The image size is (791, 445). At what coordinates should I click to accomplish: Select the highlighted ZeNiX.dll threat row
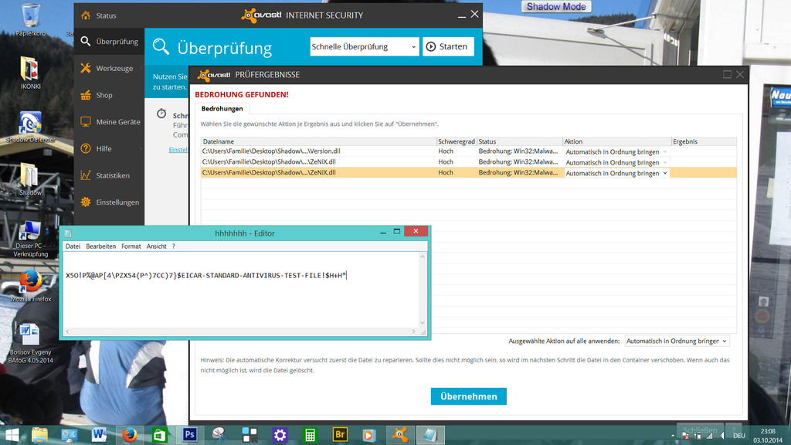click(x=469, y=172)
